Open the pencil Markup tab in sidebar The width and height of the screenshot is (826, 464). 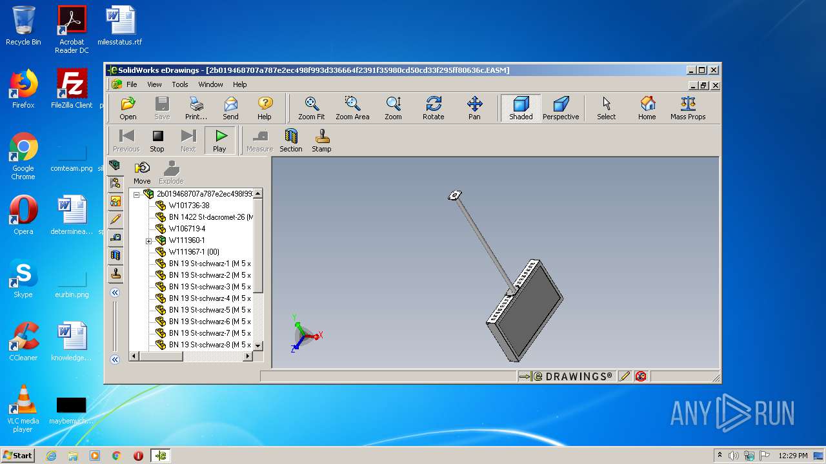[116, 219]
